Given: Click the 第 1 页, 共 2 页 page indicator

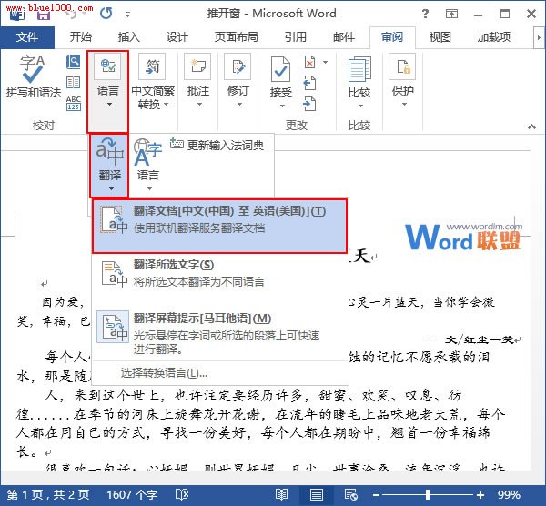Looking at the screenshot, I should pos(48,494).
